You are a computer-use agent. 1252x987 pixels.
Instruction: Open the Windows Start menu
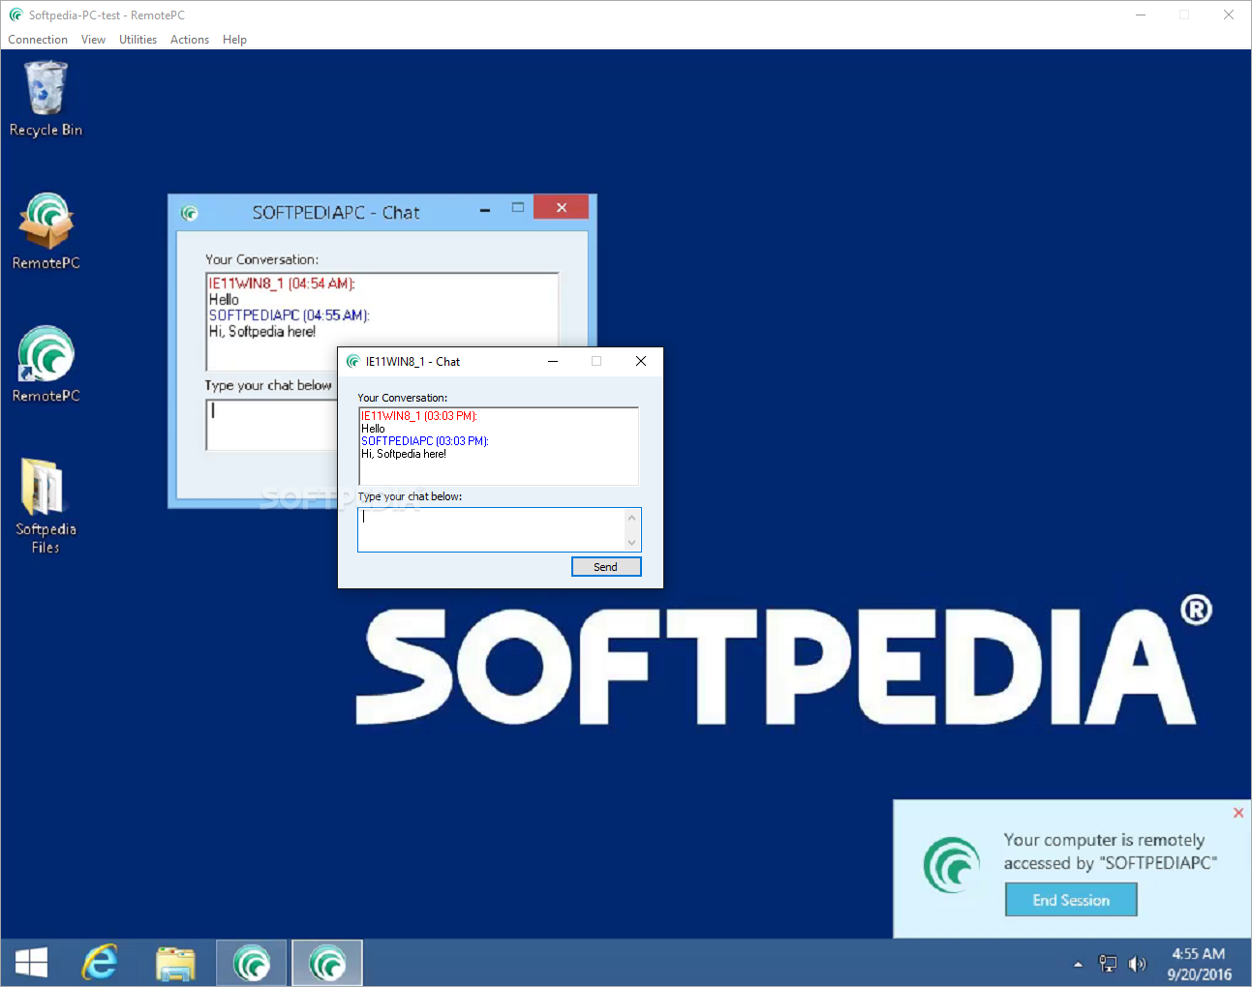pyautogui.click(x=32, y=963)
